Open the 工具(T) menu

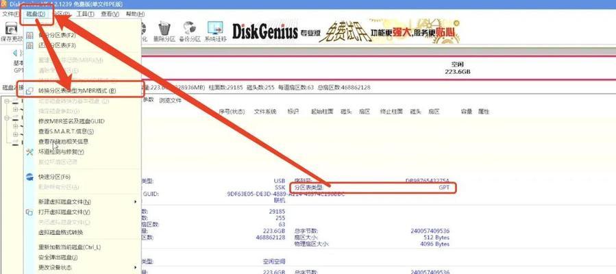(x=85, y=14)
